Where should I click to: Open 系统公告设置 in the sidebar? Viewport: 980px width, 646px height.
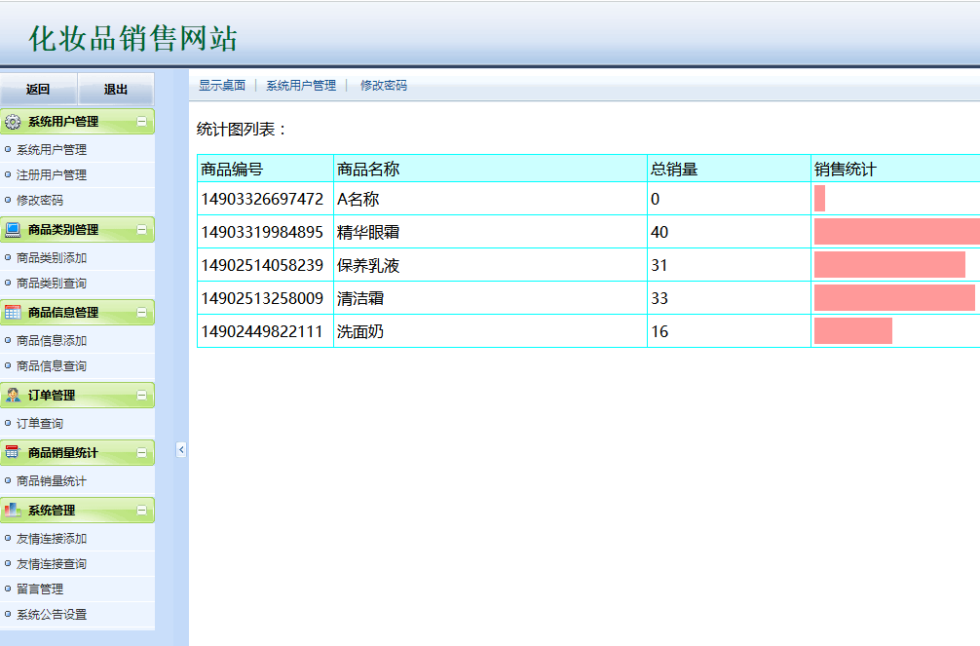(52, 615)
